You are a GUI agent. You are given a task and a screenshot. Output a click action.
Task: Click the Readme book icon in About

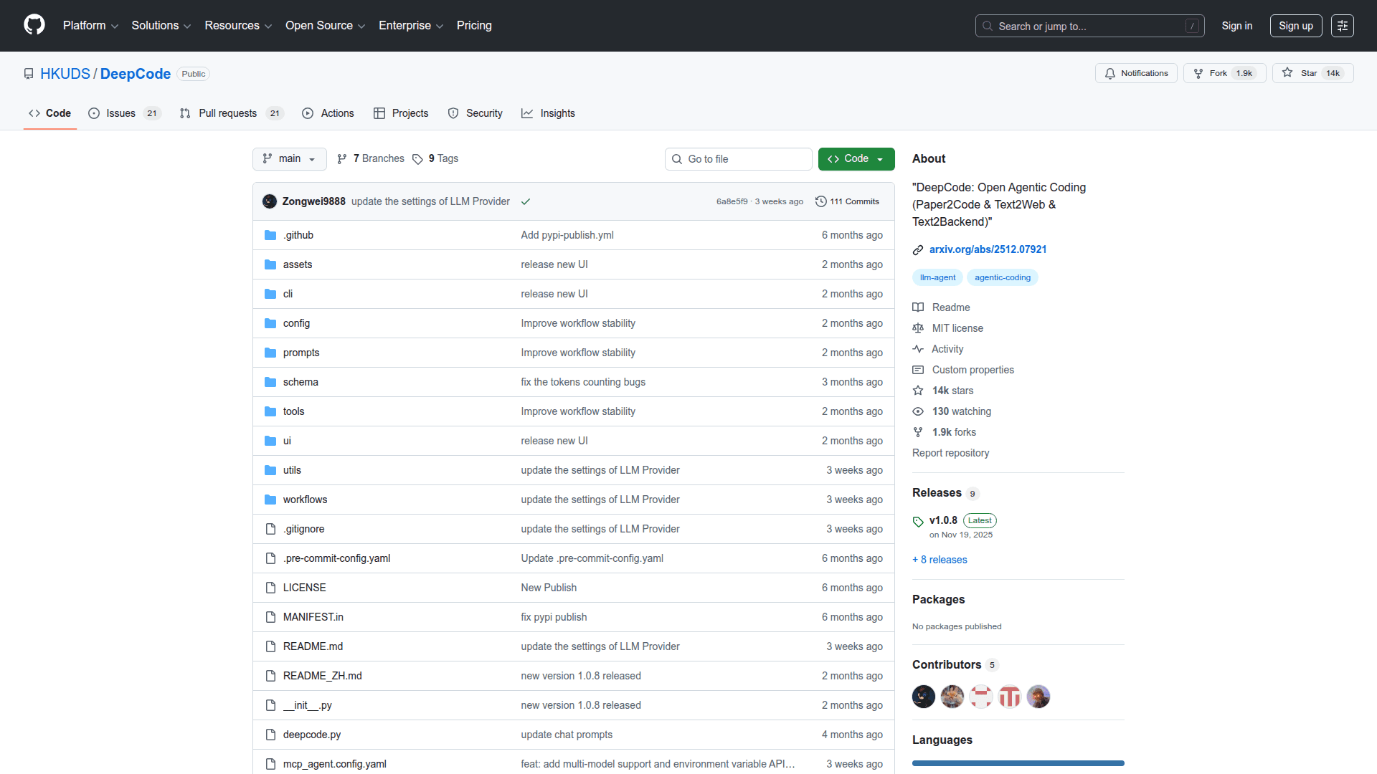(918, 307)
